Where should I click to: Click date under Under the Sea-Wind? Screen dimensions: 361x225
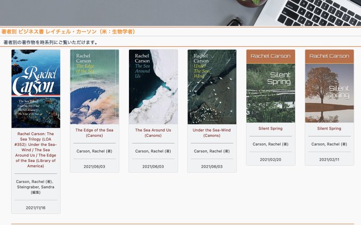click(x=212, y=167)
